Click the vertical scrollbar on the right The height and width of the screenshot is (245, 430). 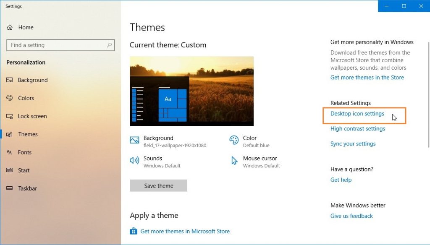[429, 95]
